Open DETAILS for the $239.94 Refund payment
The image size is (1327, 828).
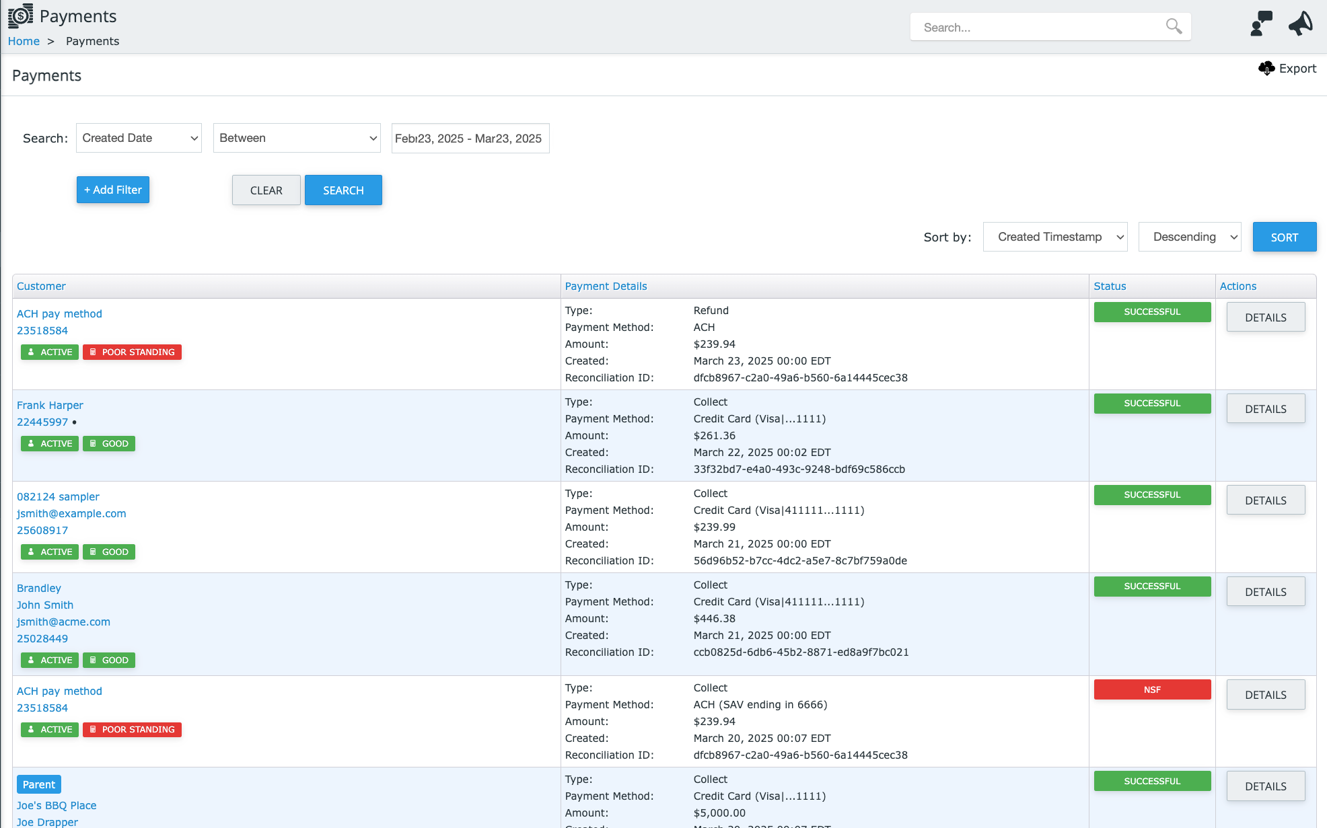(1266, 317)
